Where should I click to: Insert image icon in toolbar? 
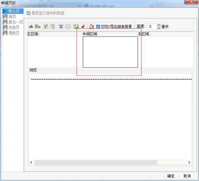76,27
